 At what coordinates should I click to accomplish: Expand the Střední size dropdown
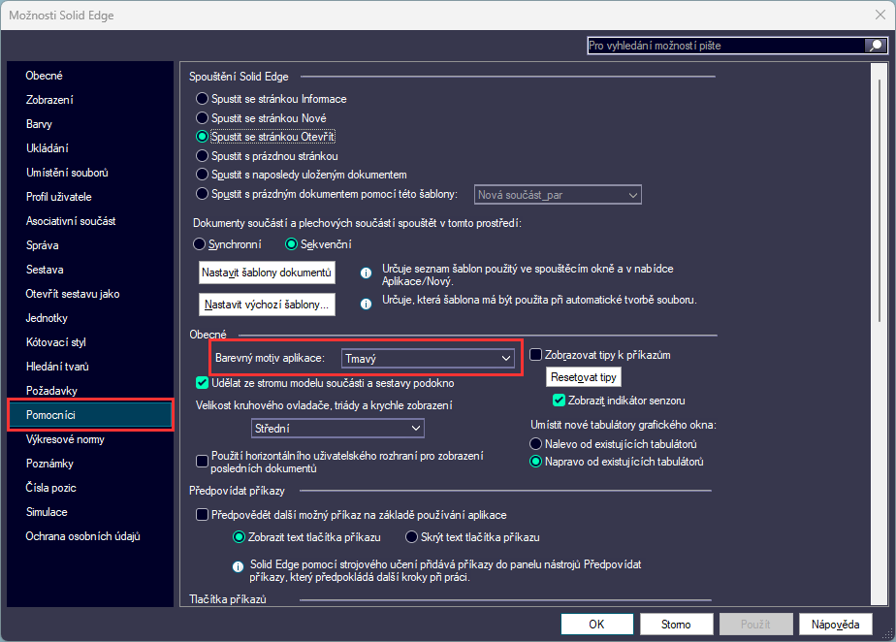click(x=336, y=428)
